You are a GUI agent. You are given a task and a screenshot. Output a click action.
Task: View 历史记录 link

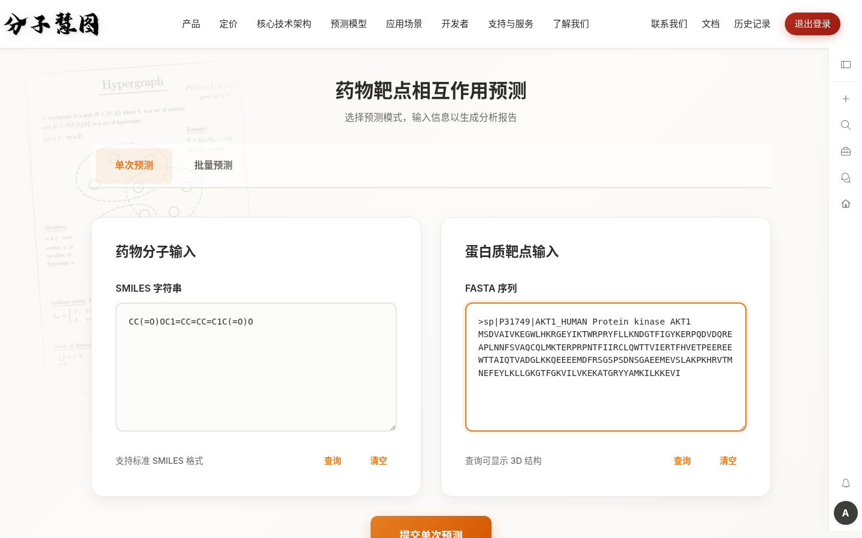tap(752, 24)
